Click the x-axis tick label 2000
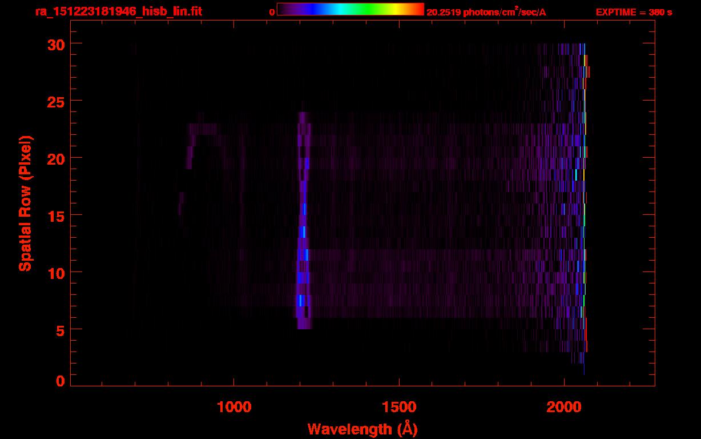 [x=563, y=407]
